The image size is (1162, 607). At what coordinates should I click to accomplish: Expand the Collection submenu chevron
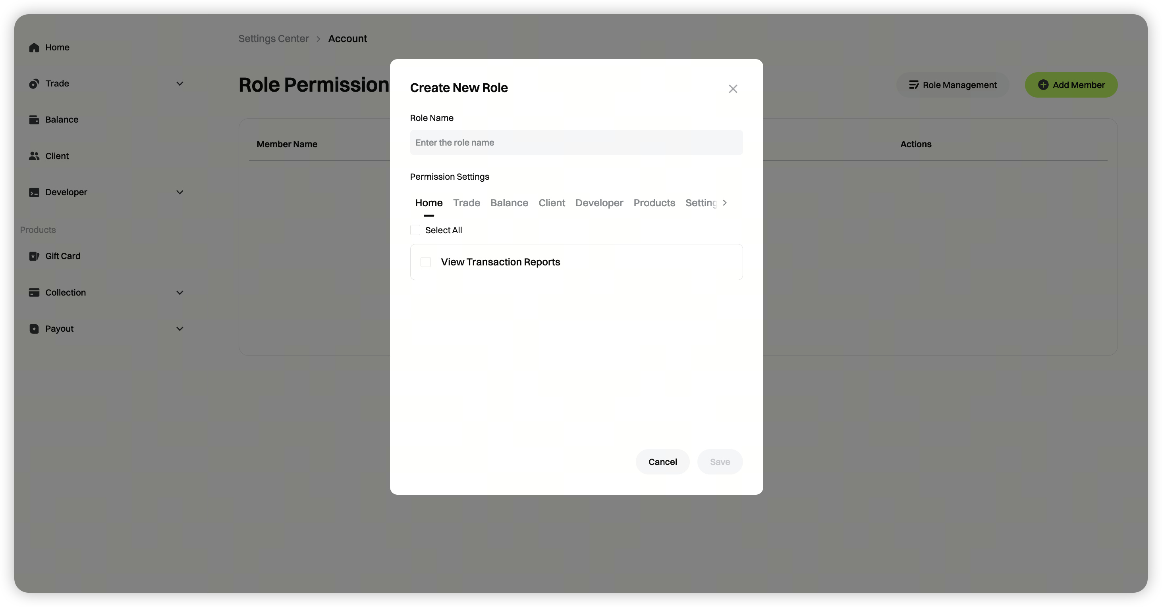tap(180, 292)
